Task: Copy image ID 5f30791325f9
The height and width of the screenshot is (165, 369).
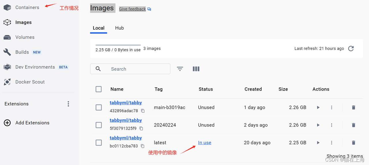Action: tap(141, 128)
